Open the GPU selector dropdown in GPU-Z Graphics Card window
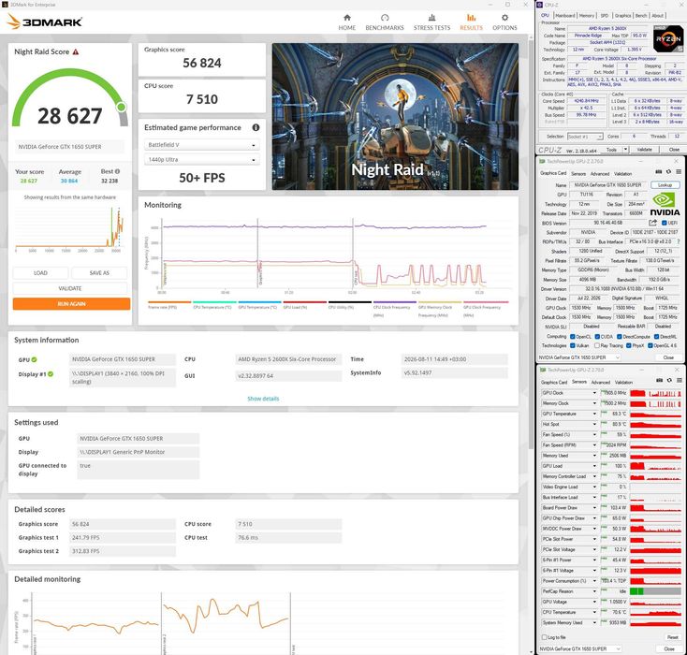 578,357
